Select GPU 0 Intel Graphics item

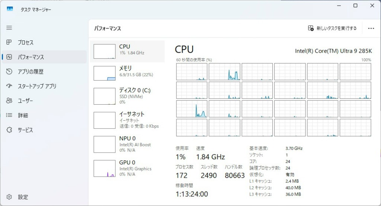127,168
